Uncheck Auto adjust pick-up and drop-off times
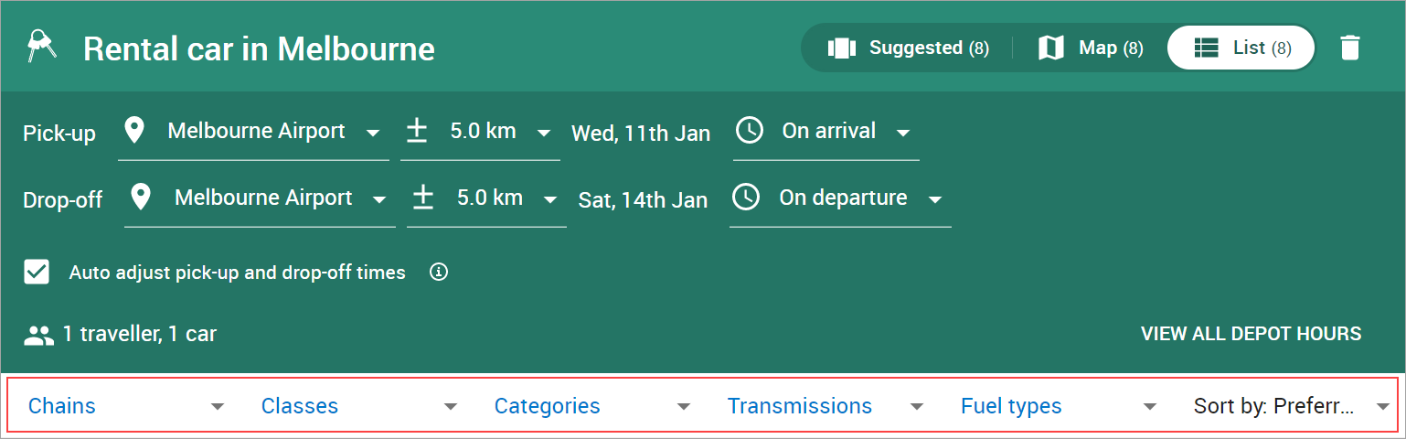The height and width of the screenshot is (439, 1406). (37, 272)
